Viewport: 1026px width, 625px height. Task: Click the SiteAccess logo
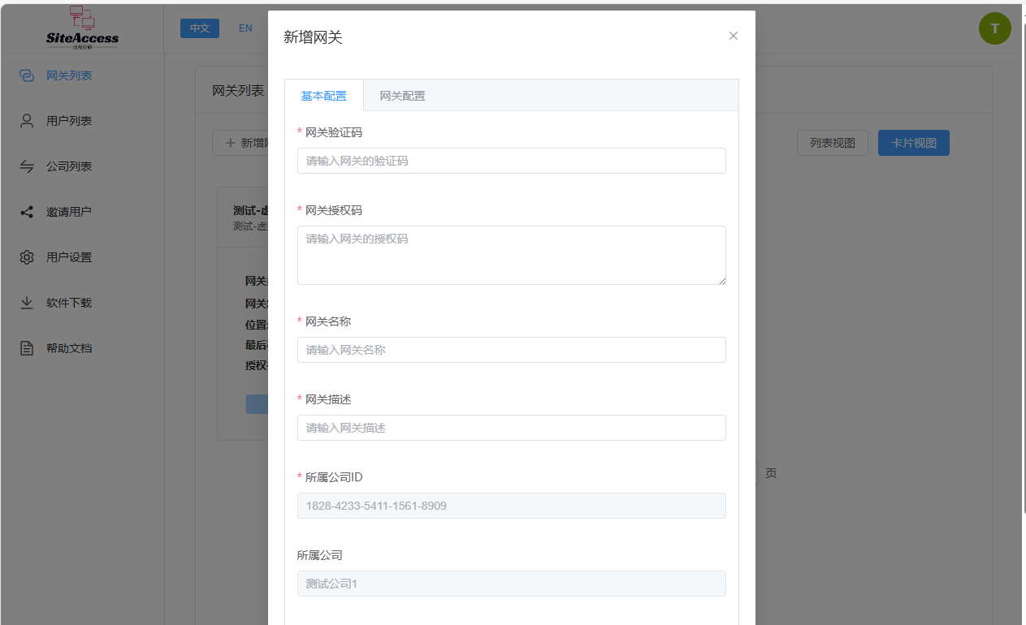pyautogui.click(x=82, y=28)
